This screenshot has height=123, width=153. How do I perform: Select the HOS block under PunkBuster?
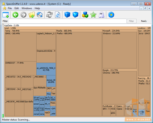[x=113, y=110]
